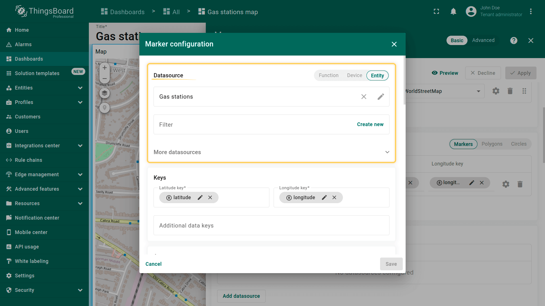Edit the Gas stations entity alias
Viewport: 545px width, 306px height.
pyautogui.click(x=381, y=97)
